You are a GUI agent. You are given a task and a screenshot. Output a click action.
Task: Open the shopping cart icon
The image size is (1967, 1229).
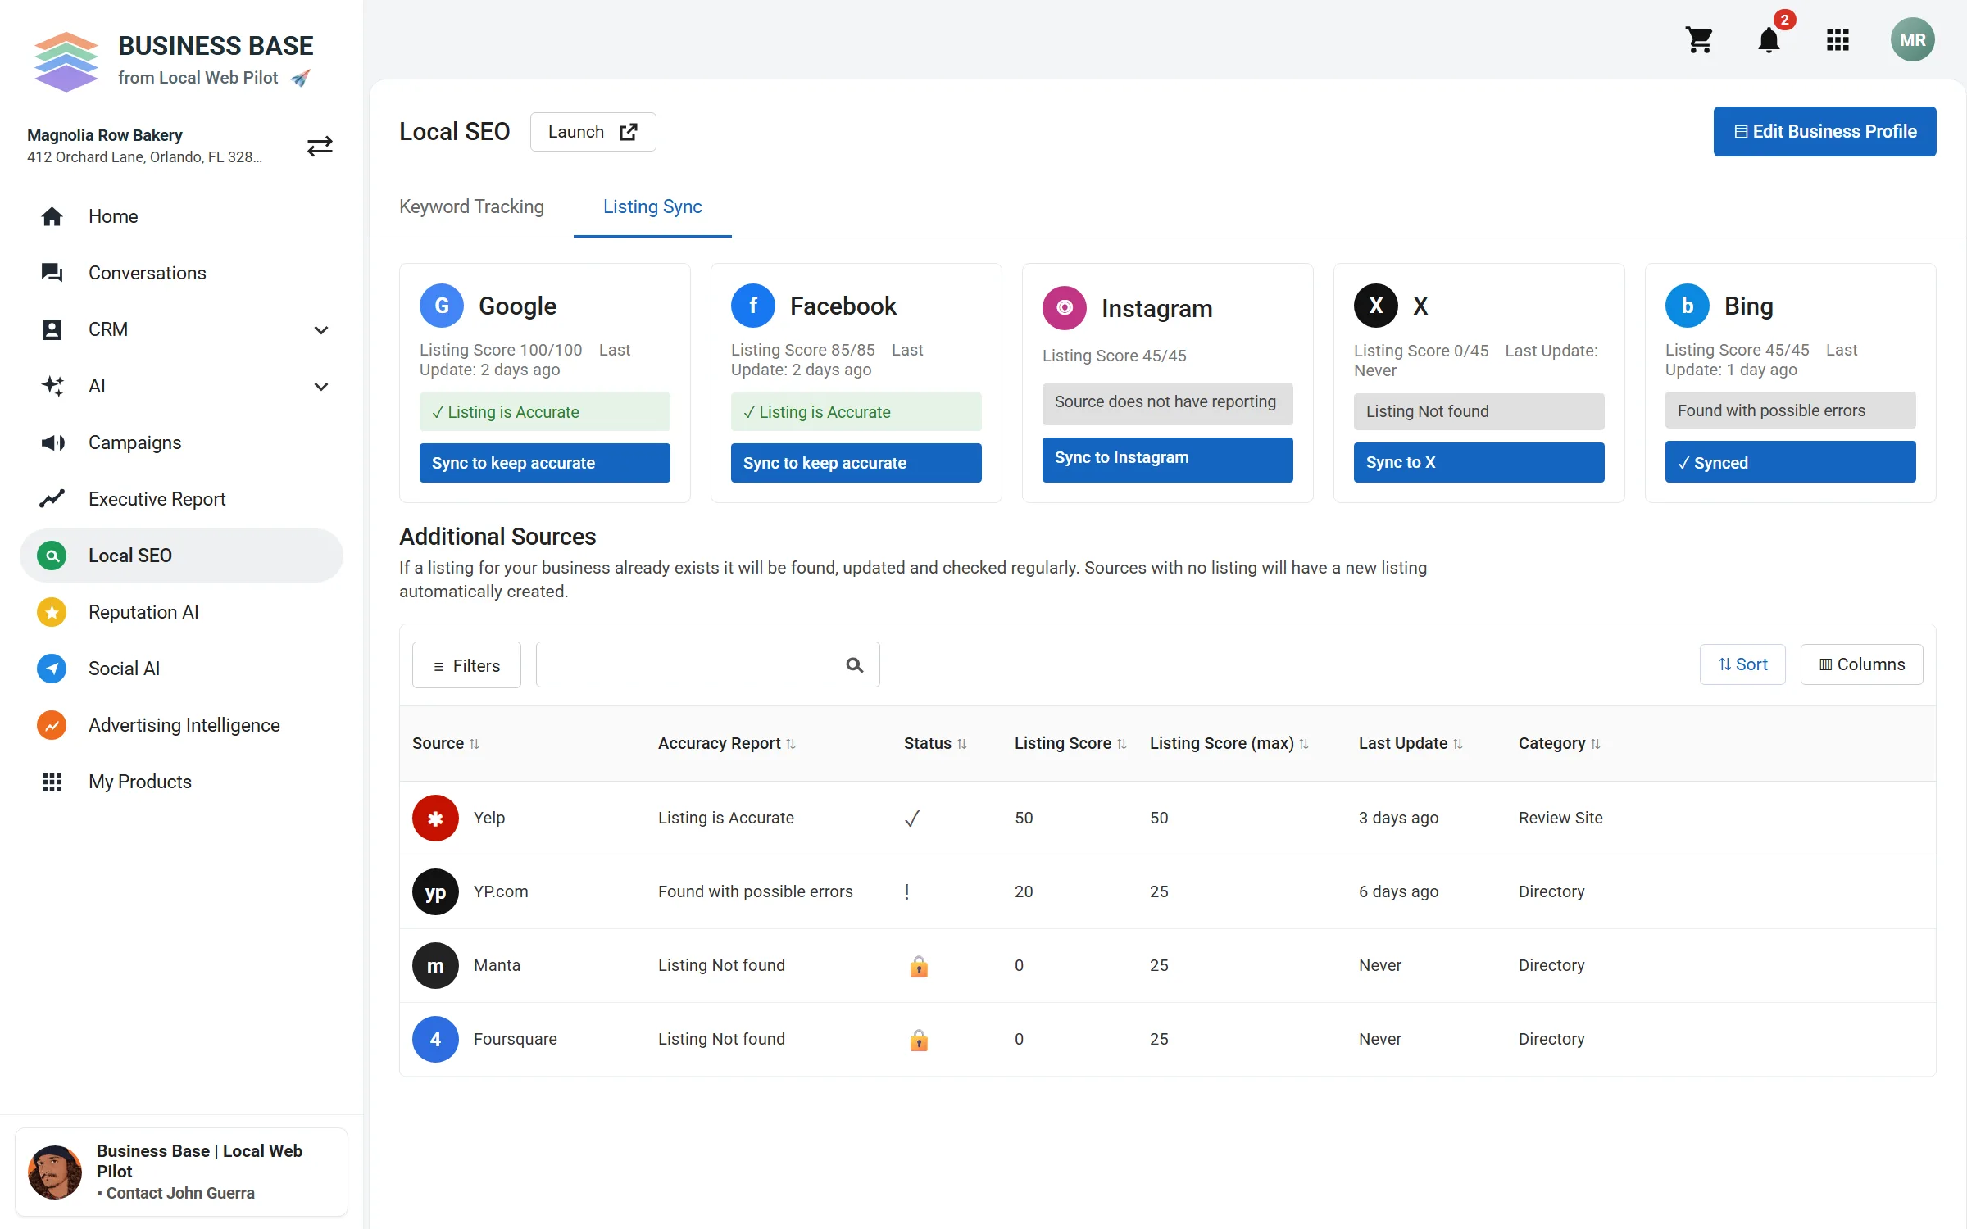tap(1699, 39)
